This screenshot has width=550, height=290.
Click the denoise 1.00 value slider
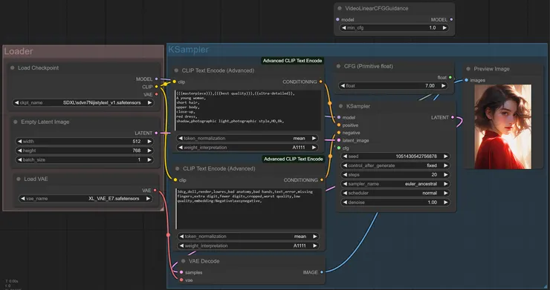click(395, 202)
